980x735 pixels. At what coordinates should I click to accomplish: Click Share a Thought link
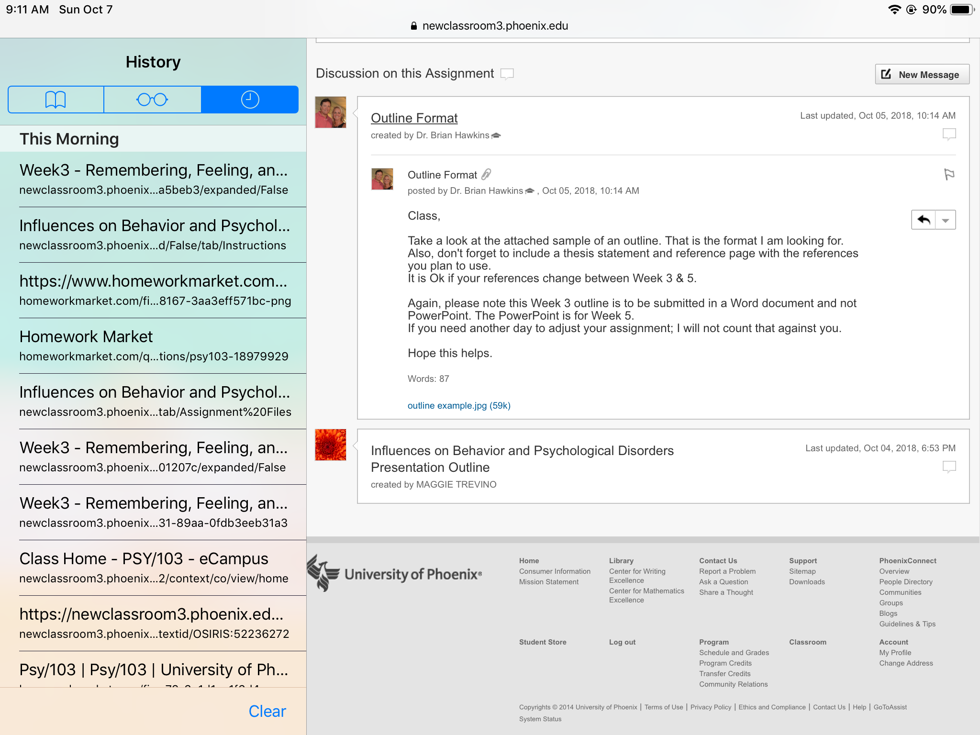click(726, 592)
